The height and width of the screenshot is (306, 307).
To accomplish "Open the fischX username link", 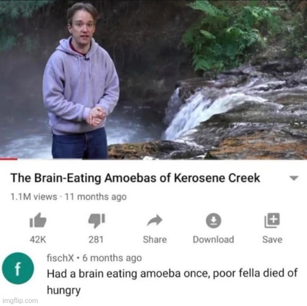I will pos(61,258).
